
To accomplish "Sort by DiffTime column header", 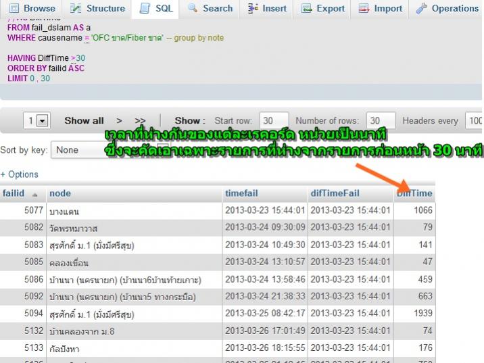I will (414, 193).
